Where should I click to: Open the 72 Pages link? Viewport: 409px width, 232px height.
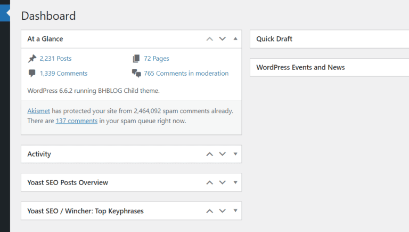click(x=157, y=59)
